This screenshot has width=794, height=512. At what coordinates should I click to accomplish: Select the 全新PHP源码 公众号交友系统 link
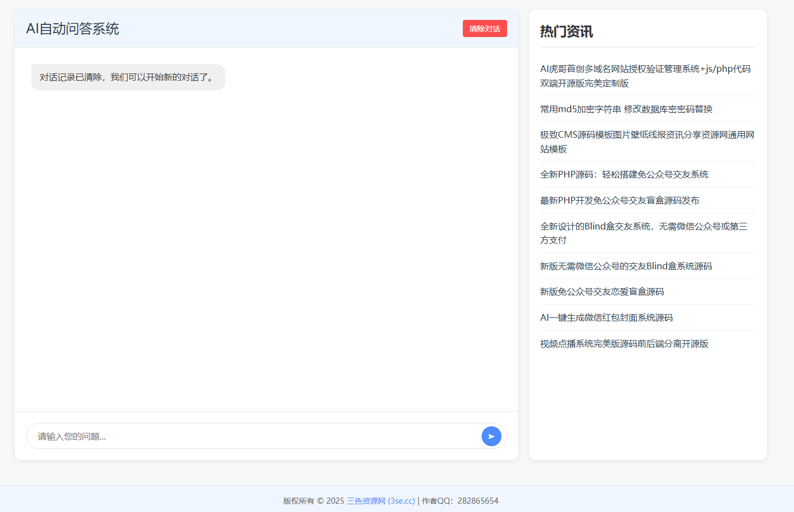pyautogui.click(x=624, y=174)
